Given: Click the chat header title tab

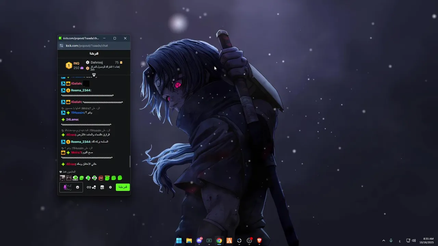Looking at the screenshot, I should (94, 54).
